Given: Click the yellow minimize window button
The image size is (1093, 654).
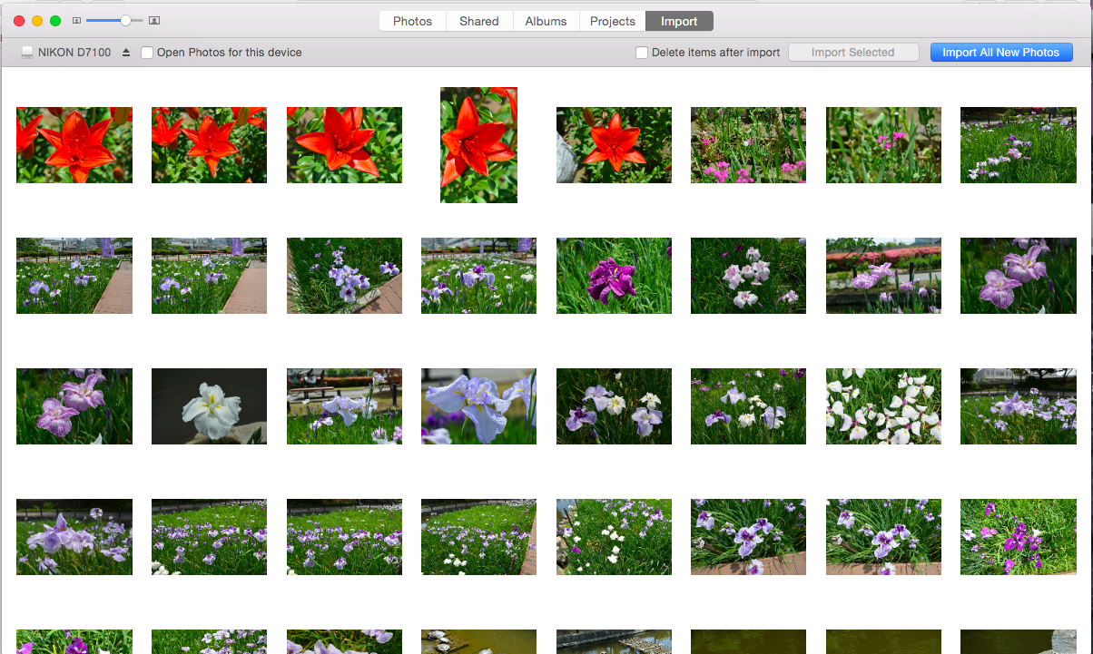Looking at the screenshot, I should [x=37, y=20].
